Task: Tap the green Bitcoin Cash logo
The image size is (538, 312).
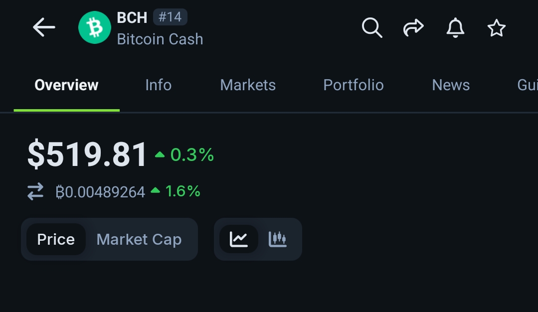Action: pyautogui.click(x=95, y=27)
